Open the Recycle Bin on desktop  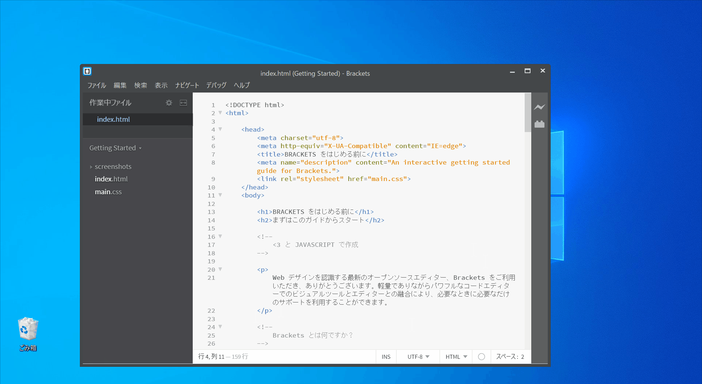tap(28, 334)
